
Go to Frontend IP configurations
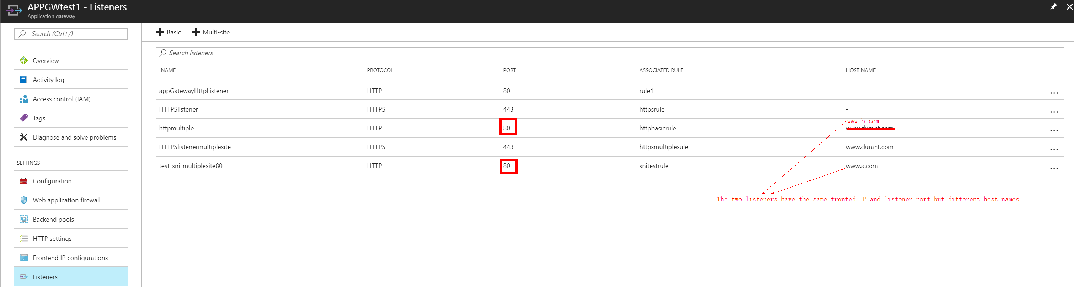point(70,258)
